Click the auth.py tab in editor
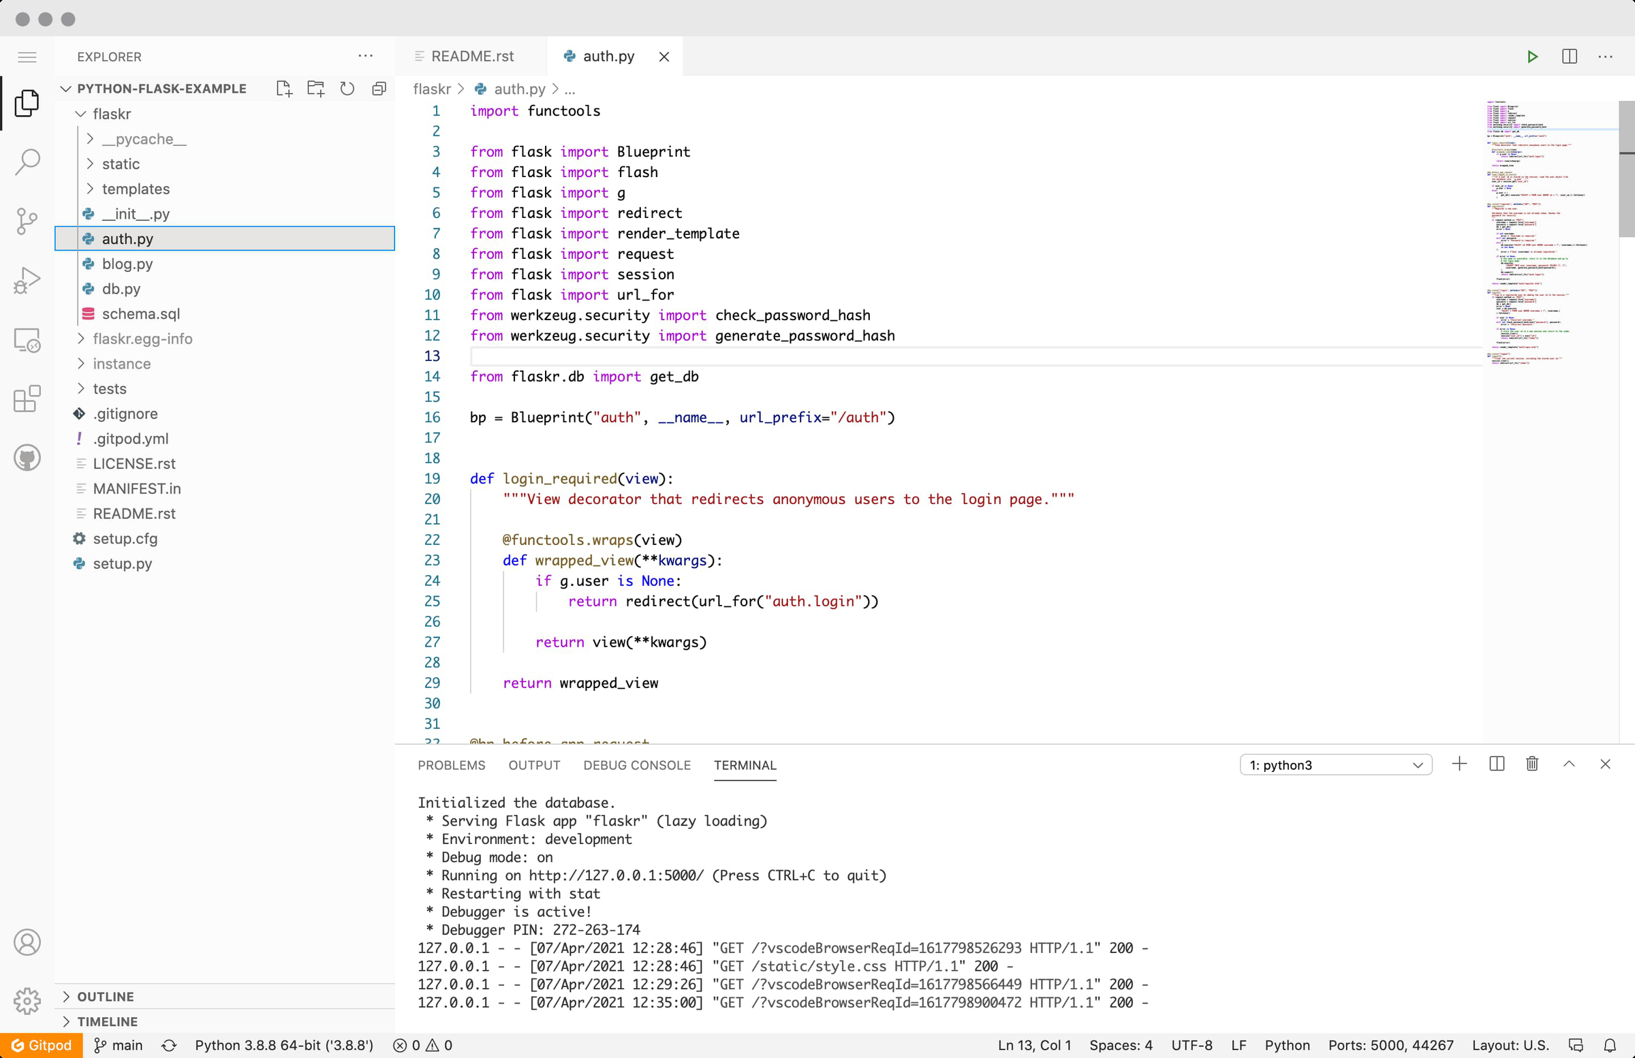1635x1058 pixels. pyautogui.click(x=609, y=56)
